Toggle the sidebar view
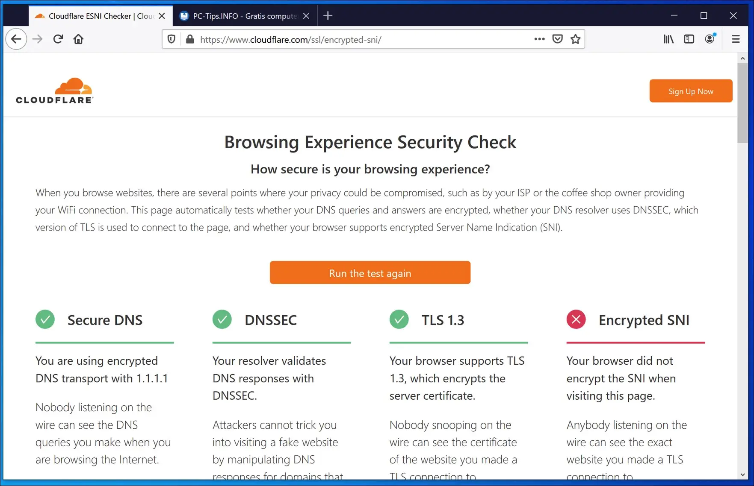 click(689, 39)
